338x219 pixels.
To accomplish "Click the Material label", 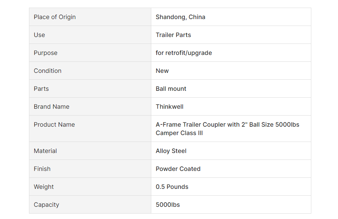I will [x=45, y=151].
